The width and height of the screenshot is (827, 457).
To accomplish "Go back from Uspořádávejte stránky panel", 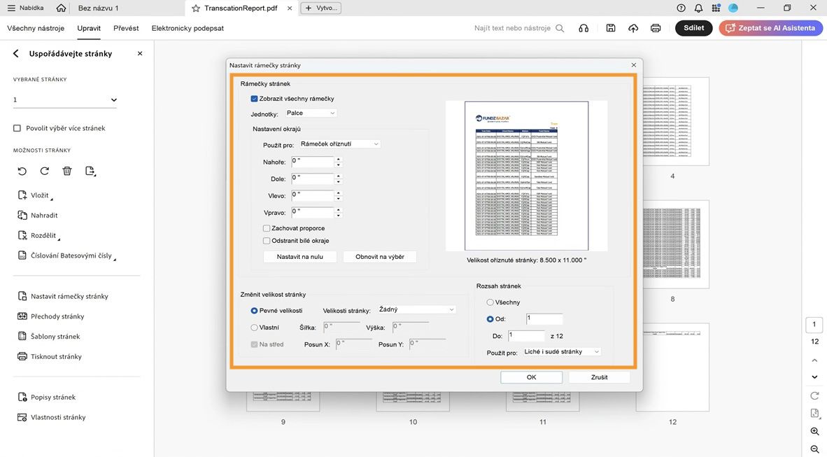I will tap(16, 53).
